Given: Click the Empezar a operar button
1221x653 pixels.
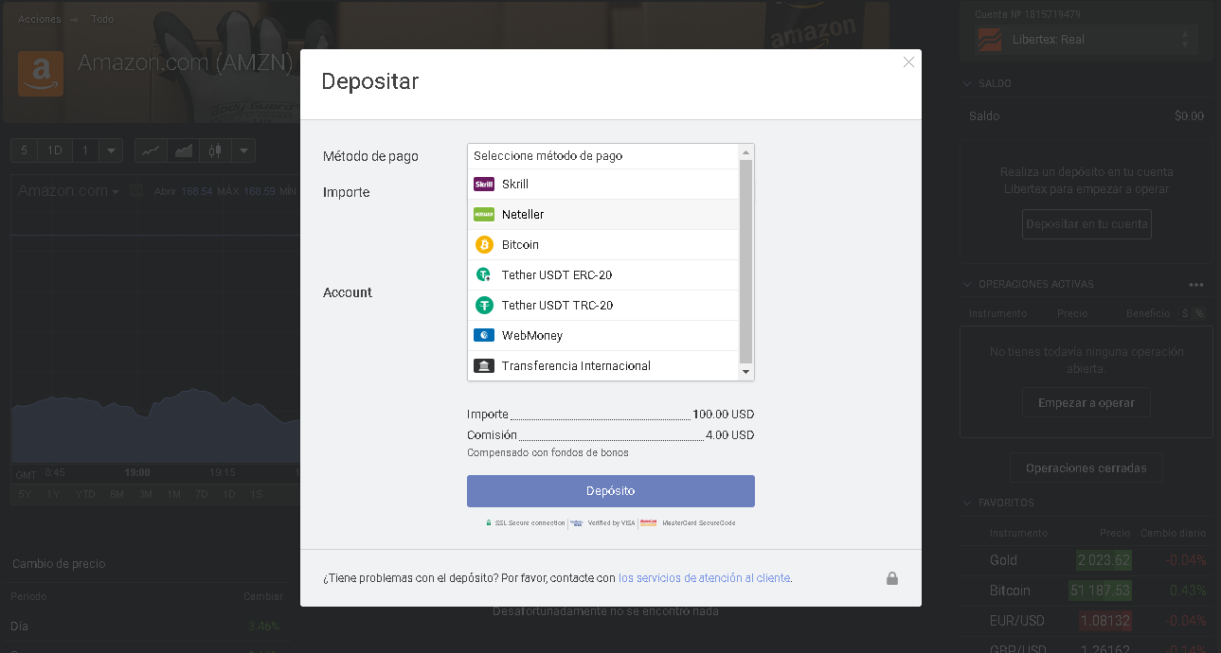Looking at the screenshot, I should pyautogui.click(x=1086, y=403).
